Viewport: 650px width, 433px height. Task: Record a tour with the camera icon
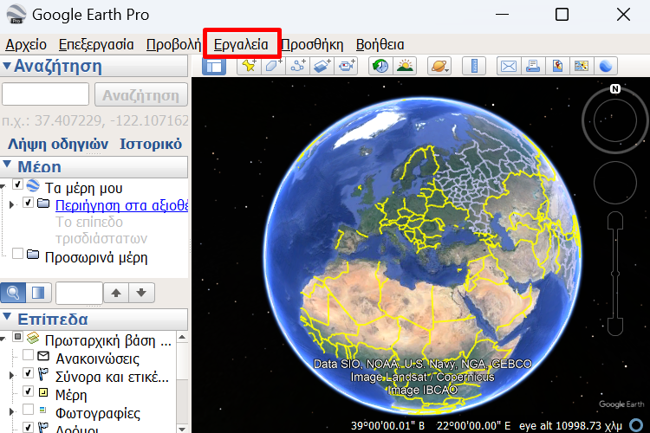click(347, 66)
